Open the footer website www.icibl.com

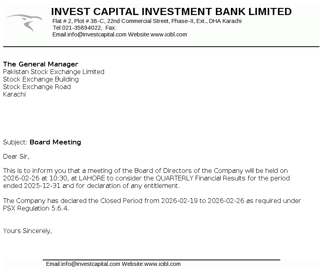pos(162,264)
